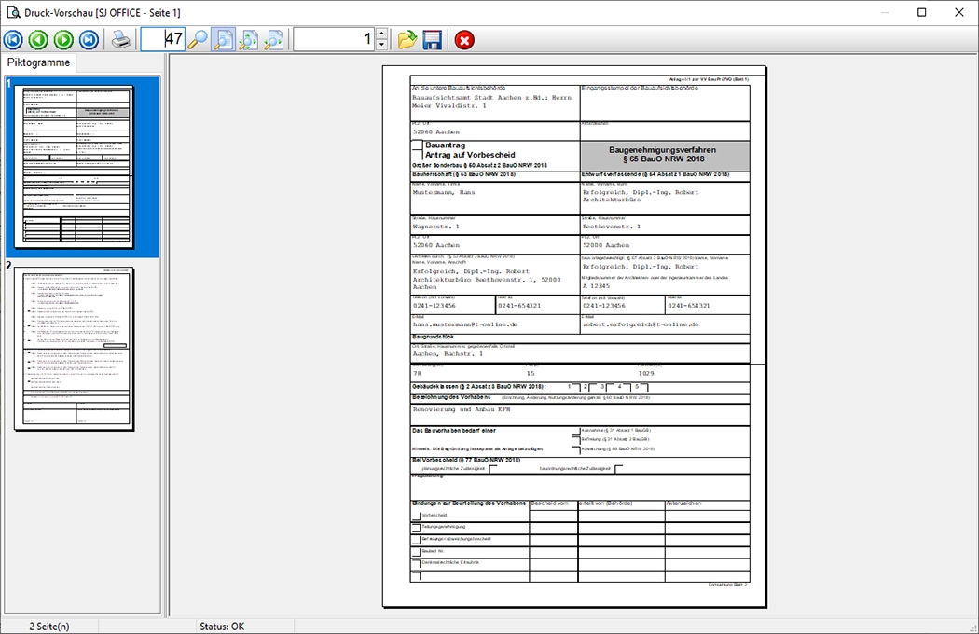Click the zoom percentage field showing 47

pyautogui.click(x=163, y=39)
